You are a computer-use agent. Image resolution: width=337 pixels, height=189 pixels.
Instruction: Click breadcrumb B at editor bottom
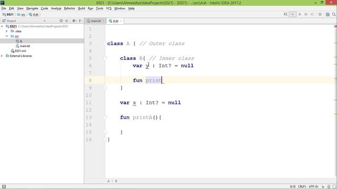pyautogui.click(x=116, y=181)
